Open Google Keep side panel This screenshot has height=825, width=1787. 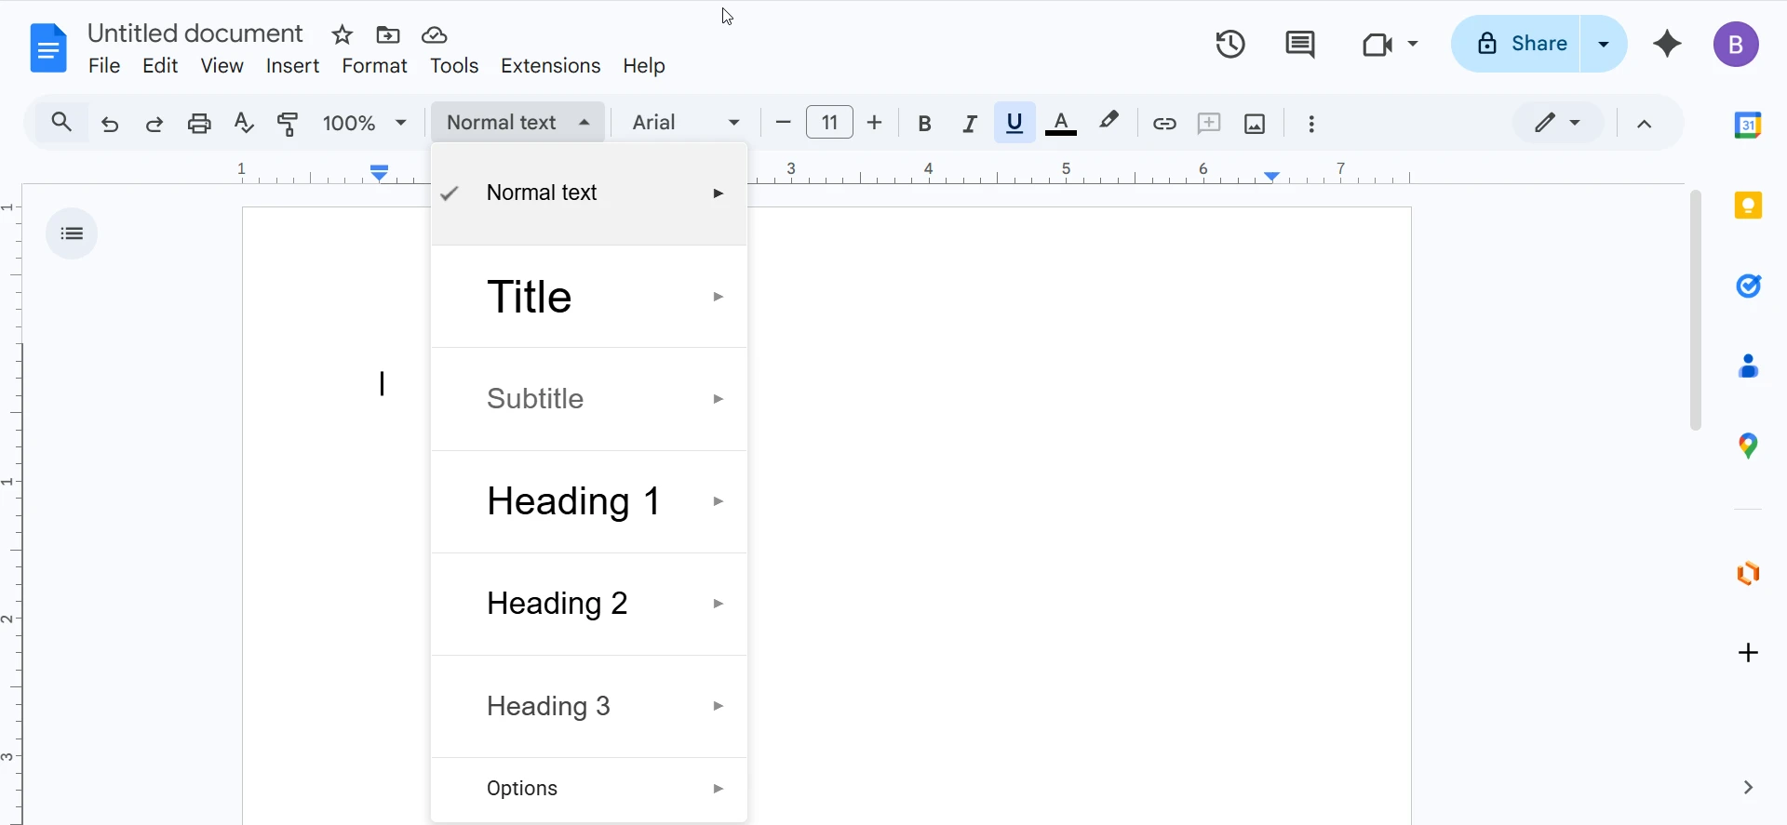click(x=1749, y=206)
